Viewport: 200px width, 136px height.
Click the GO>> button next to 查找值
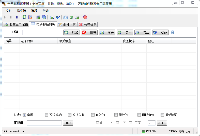tap(68, 123)
